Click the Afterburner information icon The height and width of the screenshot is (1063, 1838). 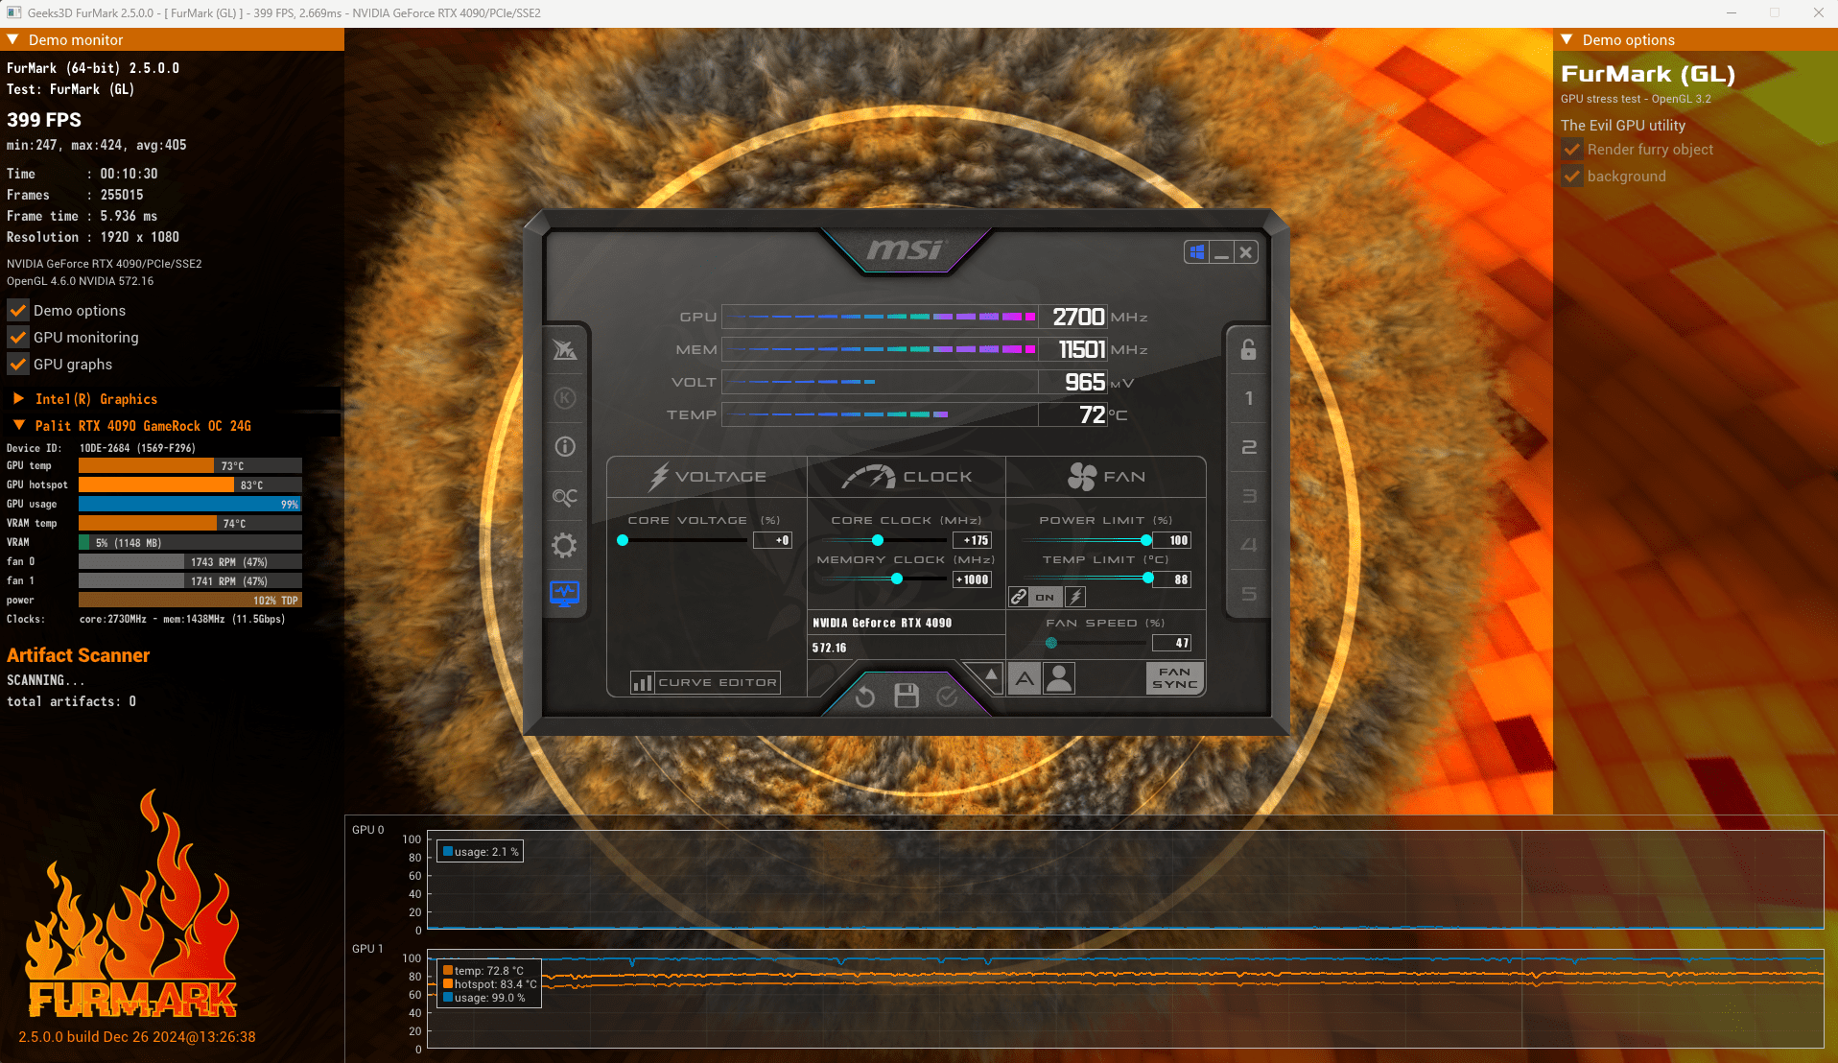(x=565, y=447)
